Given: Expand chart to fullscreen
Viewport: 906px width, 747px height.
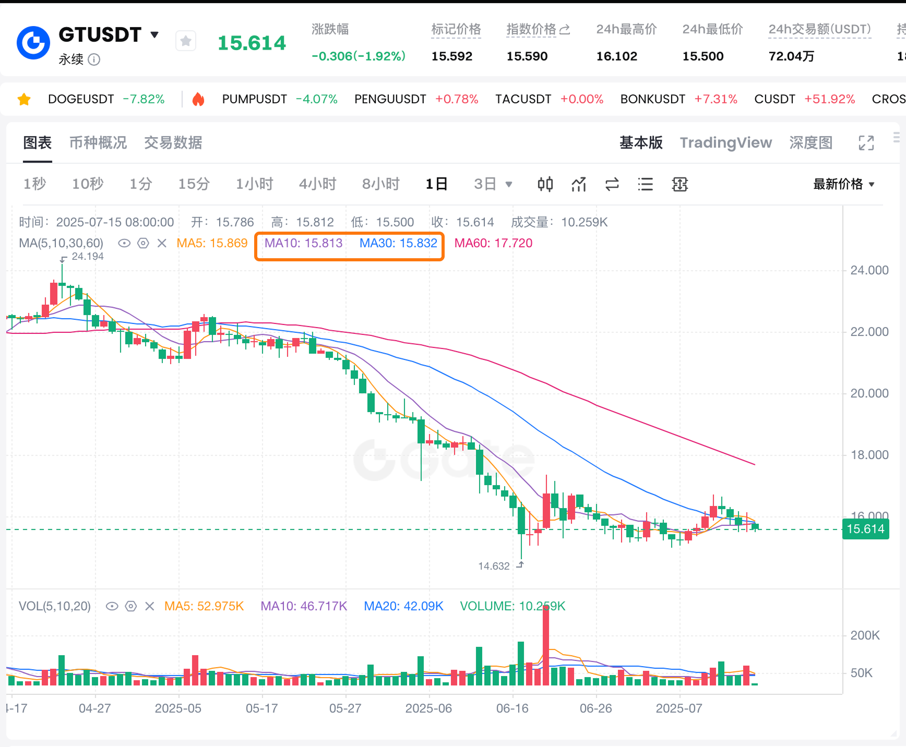Looking at the screenshot, I should [866, 143].
